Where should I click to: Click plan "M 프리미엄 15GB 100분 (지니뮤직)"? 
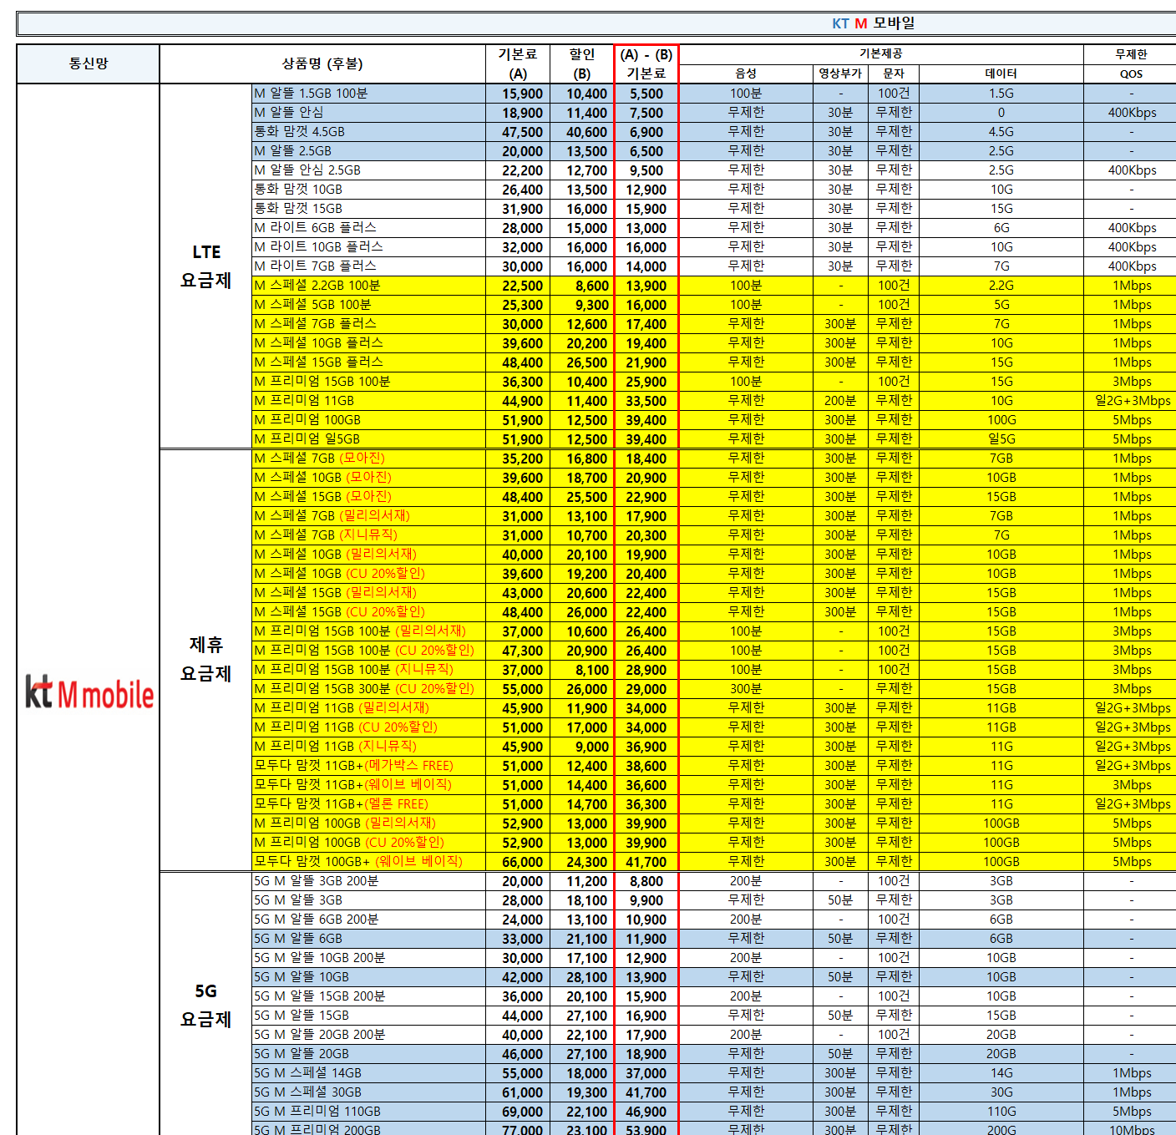[353, 670]
